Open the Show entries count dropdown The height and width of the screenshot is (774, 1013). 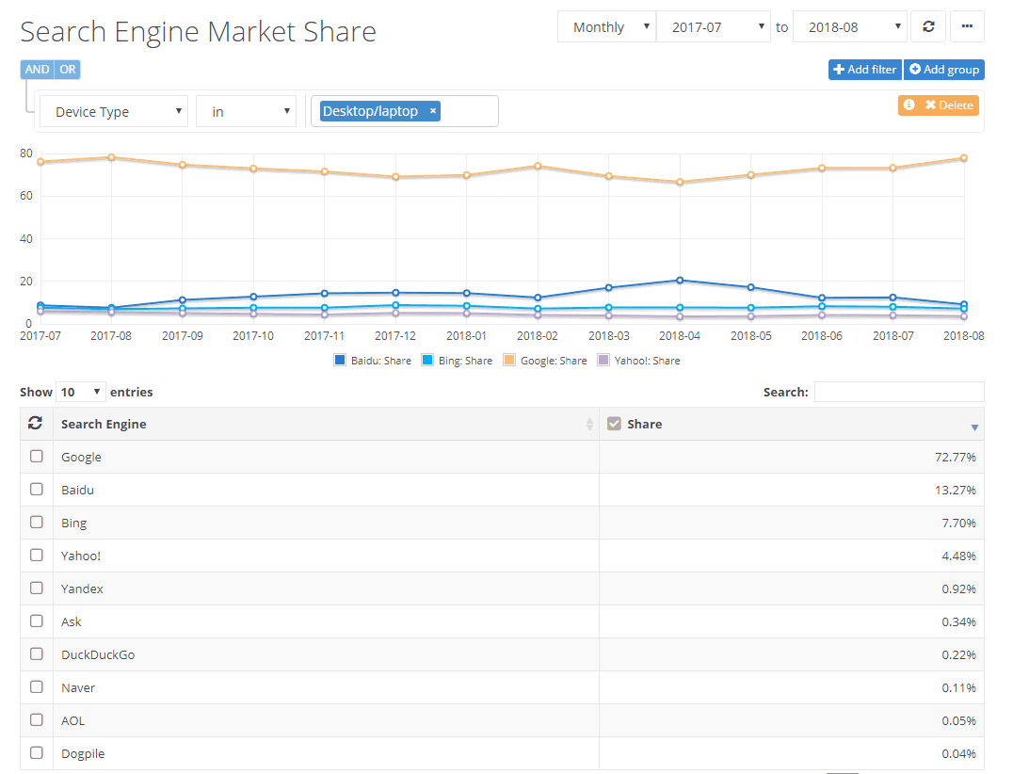pyautogui.click(x=81, y=392)
